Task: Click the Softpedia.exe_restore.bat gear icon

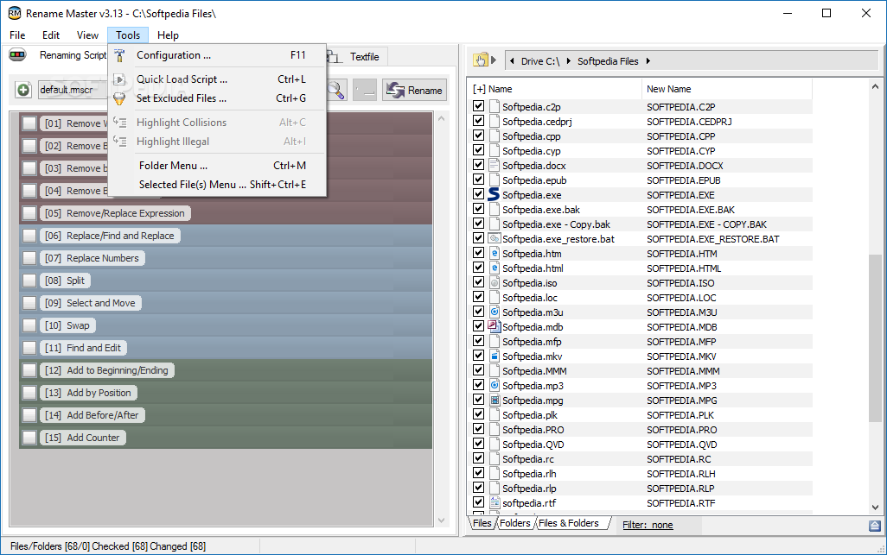Action: point(494,239)
